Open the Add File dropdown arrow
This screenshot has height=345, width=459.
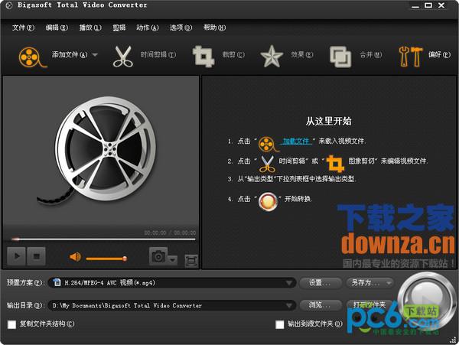point(95,55)
